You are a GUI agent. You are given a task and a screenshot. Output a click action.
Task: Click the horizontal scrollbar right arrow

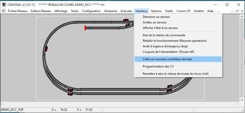click(238, 104)
